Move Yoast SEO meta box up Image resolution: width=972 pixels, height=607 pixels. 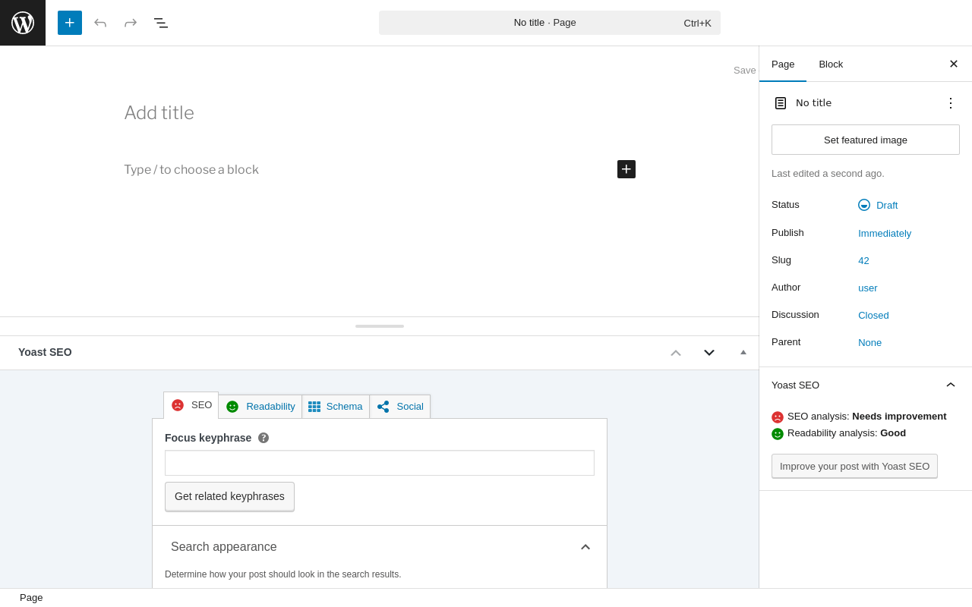[676, 353]
